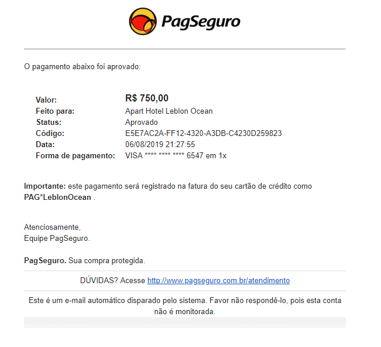
Task: Click the PagSeguro wordmark in header
Action: point(201,22)
